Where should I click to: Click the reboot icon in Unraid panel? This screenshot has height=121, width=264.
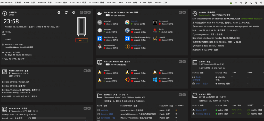(66, 12)
